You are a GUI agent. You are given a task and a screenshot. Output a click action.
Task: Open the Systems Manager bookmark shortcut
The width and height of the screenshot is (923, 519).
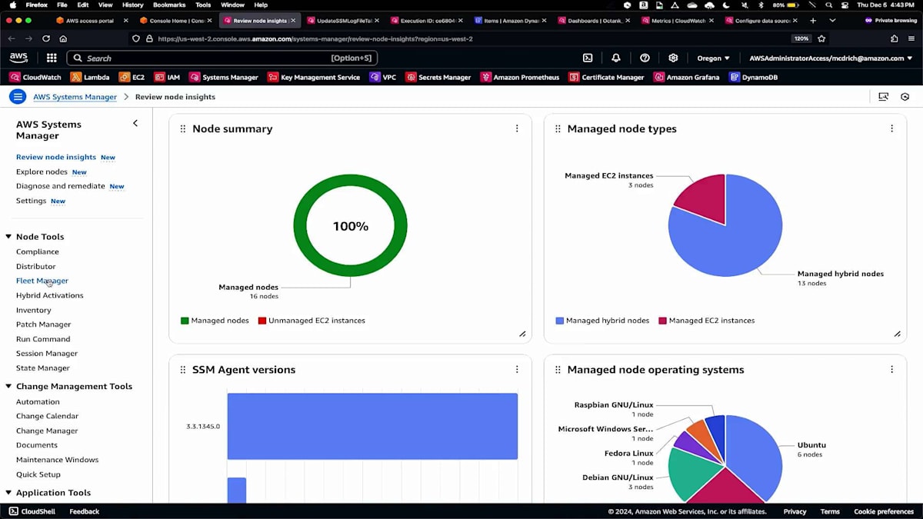(x=224, y=77)
